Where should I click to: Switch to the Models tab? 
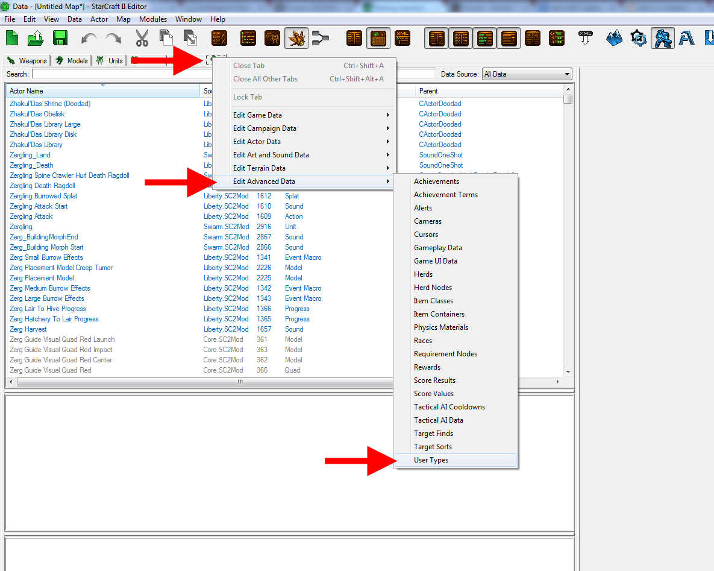(x=72, y=61)
